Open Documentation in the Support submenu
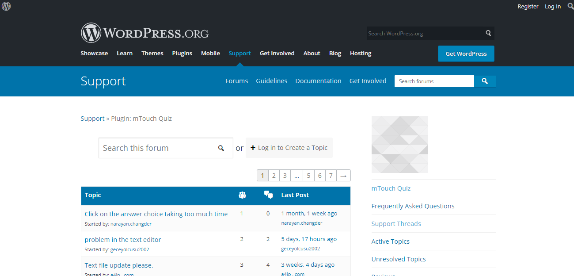 point(318,81)
